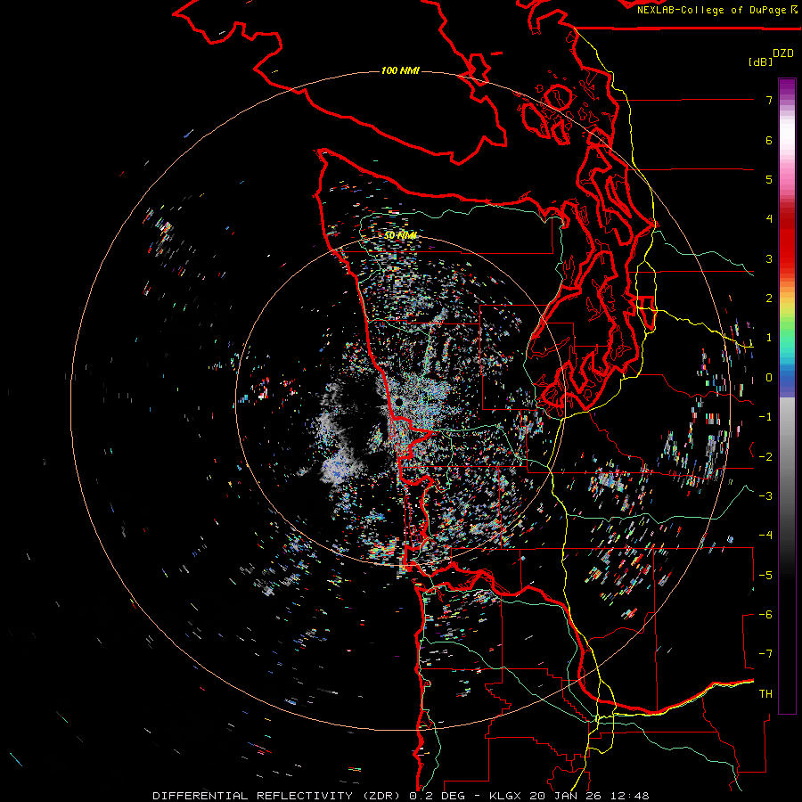Click the legend value 3
The width and height of the screenshot is (802, 802).
769,258
